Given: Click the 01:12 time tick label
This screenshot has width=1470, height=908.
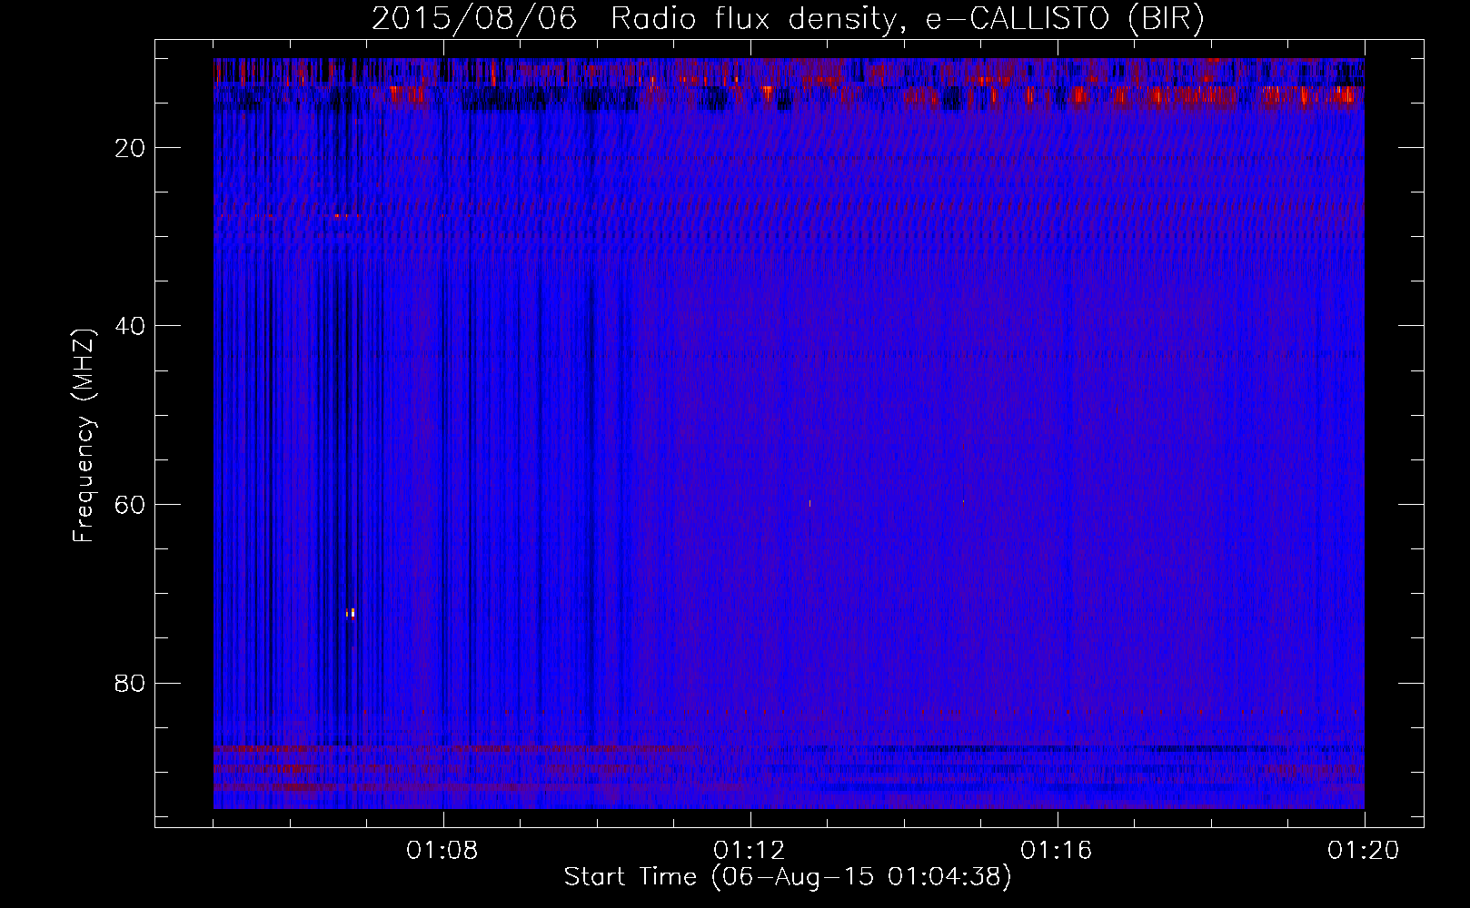Looking at the screenshot, I should pos(750,850).
